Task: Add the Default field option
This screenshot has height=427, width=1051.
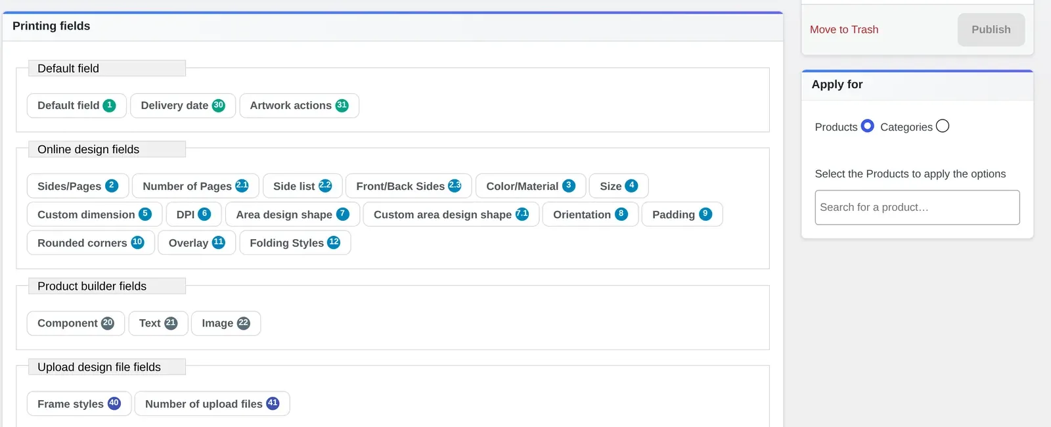Action: [x=77, y=106]
